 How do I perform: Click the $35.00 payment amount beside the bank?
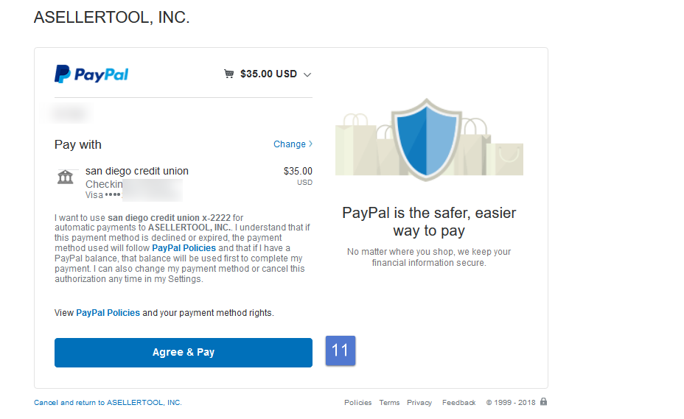298,171
